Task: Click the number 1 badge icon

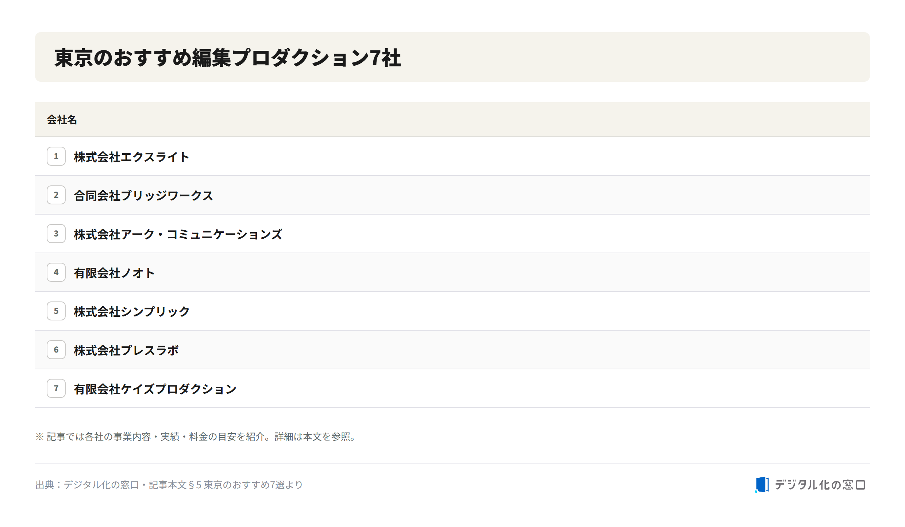Action: point(56,156)
